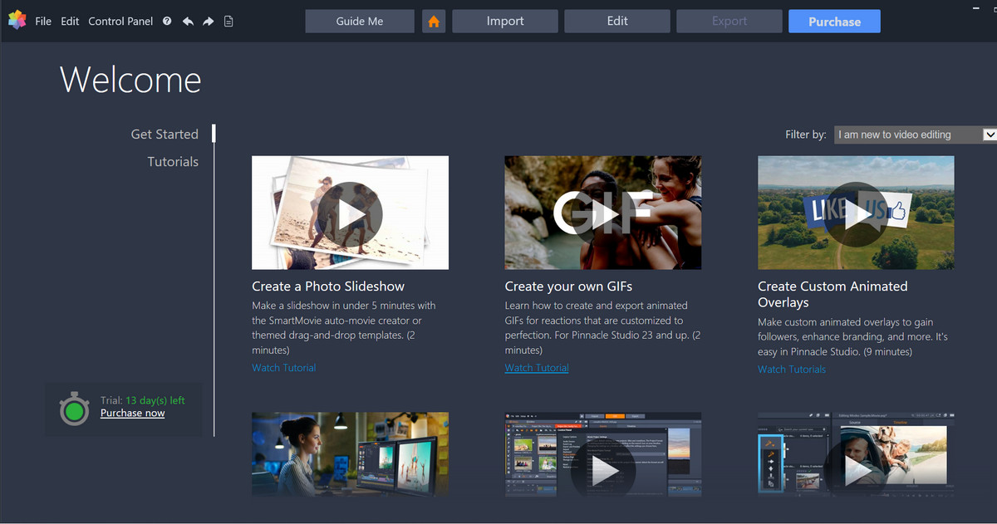Click the Purchase button

pyautogui.click(x=834, y=22)
